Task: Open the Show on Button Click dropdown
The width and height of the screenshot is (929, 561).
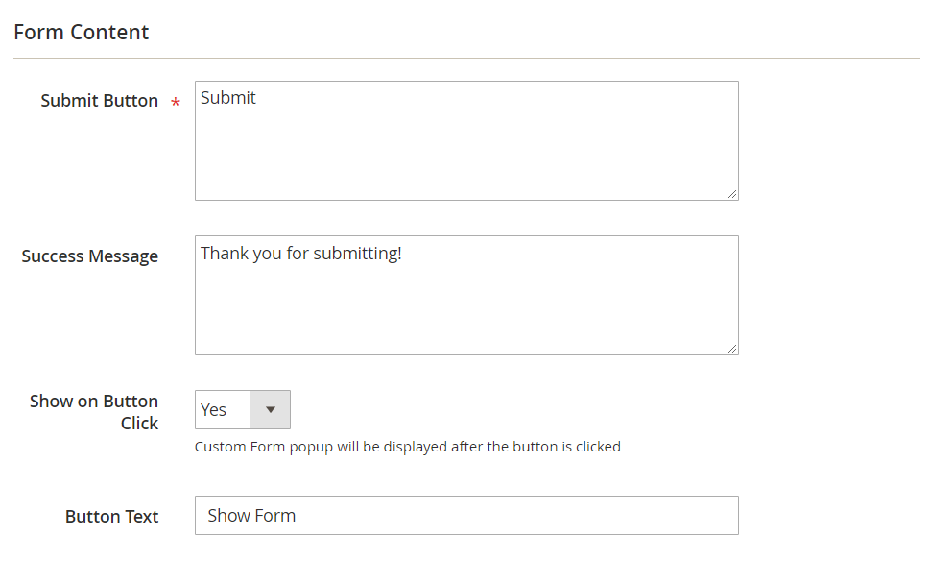Action: [242, 409]
